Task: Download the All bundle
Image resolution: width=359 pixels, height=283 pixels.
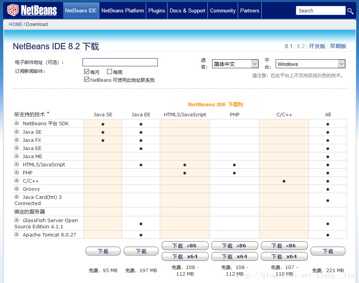Action: 328,251
